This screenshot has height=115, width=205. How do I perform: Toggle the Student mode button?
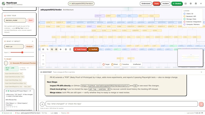177,4
